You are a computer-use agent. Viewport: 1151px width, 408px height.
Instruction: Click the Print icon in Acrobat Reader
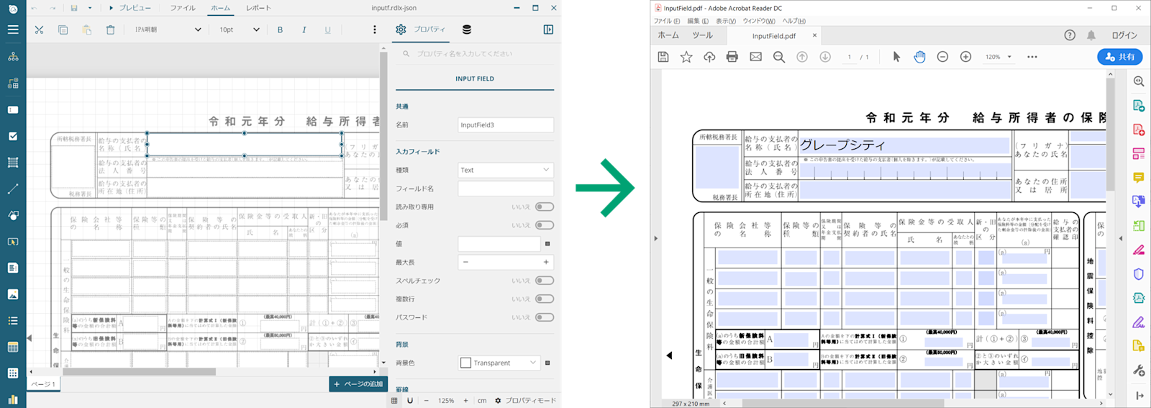[x=732, y=57]
